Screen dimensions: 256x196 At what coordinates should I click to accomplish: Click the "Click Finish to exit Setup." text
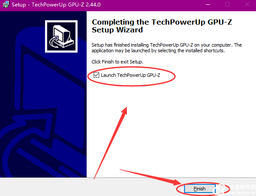pyautogui.click(x=117, y=62)
